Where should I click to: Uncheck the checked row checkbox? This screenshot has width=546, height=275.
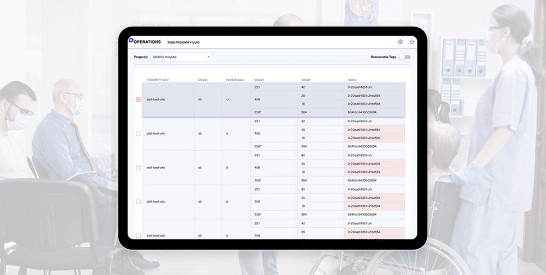pyautogui.click(x=138, y=99)
